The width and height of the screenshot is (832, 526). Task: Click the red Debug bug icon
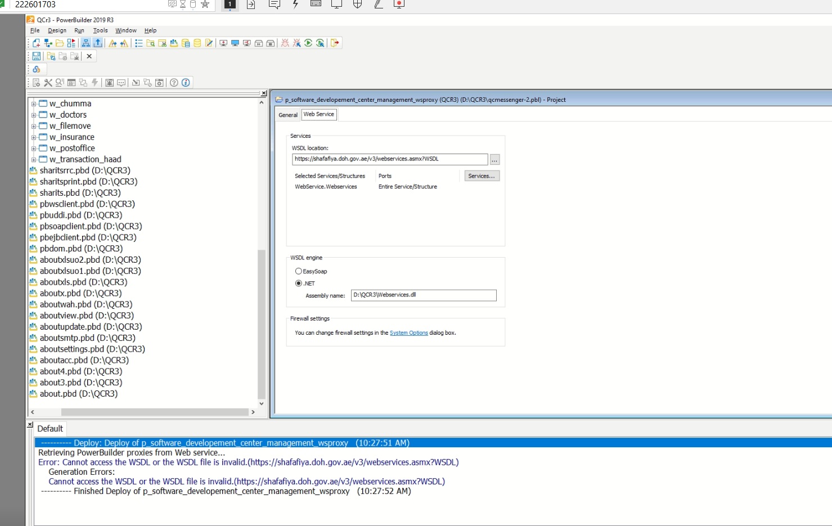point(285,43)
